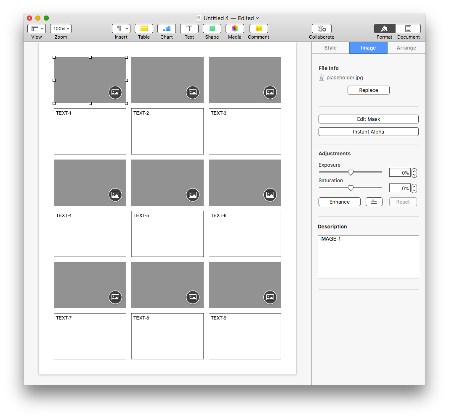The width and height of the screenshot is (449, 419).
Task: Click image icon on placeholder above TEXT-1
Action: (x=115, y=92)
